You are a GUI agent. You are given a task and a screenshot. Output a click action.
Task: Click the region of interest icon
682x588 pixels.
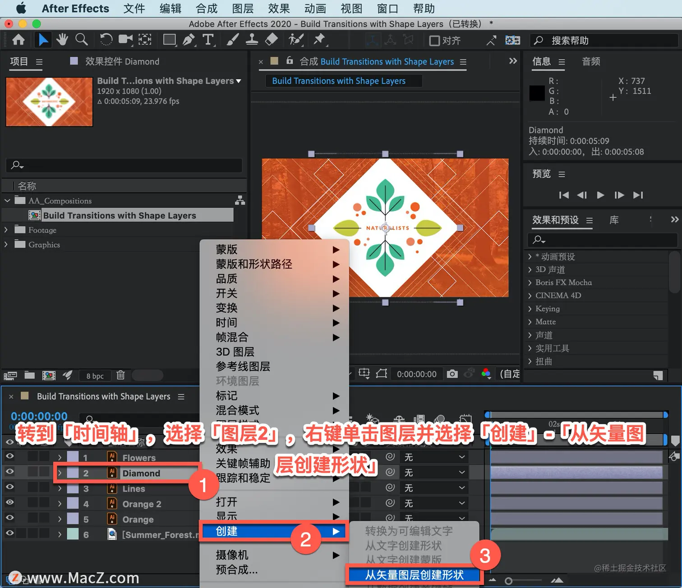[x=364, y=374]
